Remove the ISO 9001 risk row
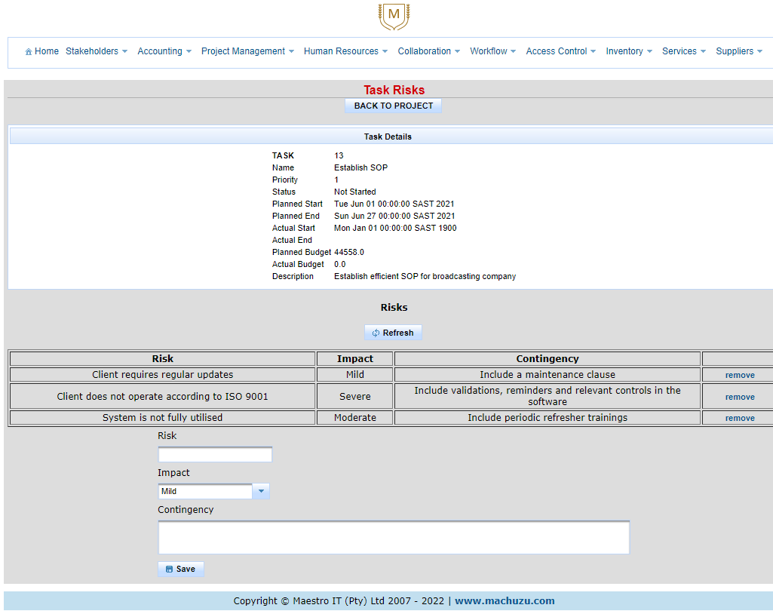Screen dimensions: 773x611 740,397
